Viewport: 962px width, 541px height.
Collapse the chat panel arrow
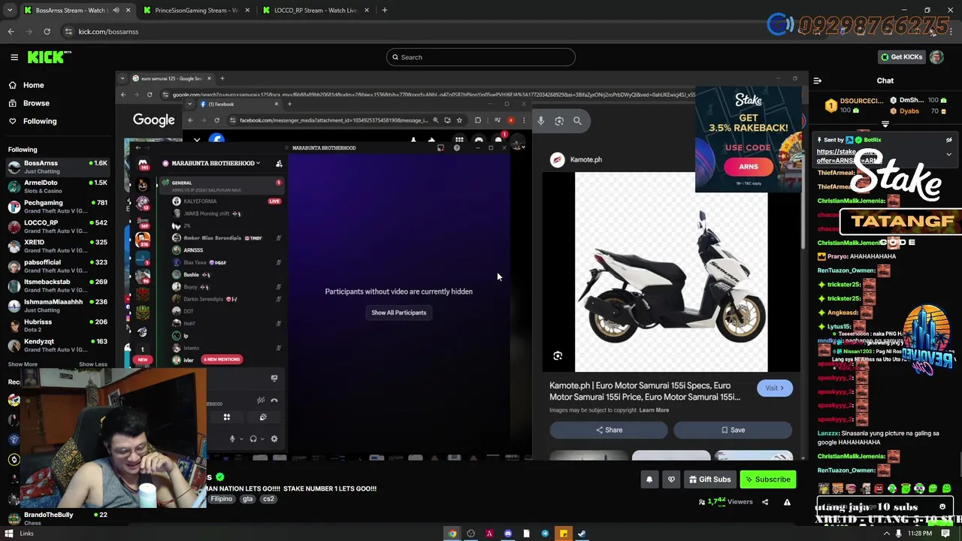point(818,80)
